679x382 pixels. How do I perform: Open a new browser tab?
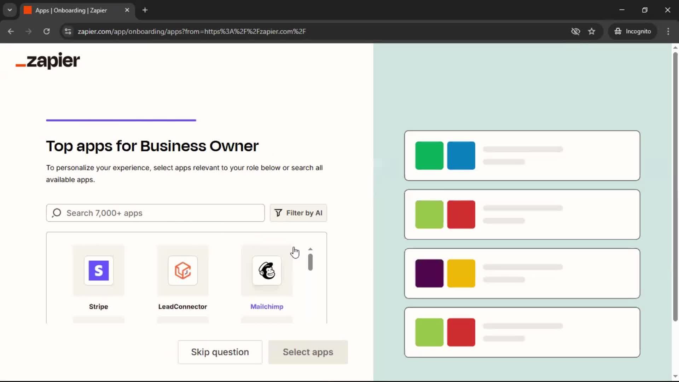(x=145, y=10)
